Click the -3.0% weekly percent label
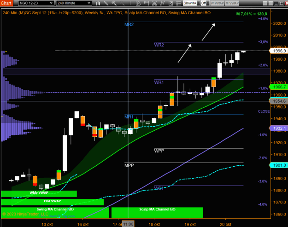Image resolution: width=288 pixels, height=227 pixels. coord(263,181)
